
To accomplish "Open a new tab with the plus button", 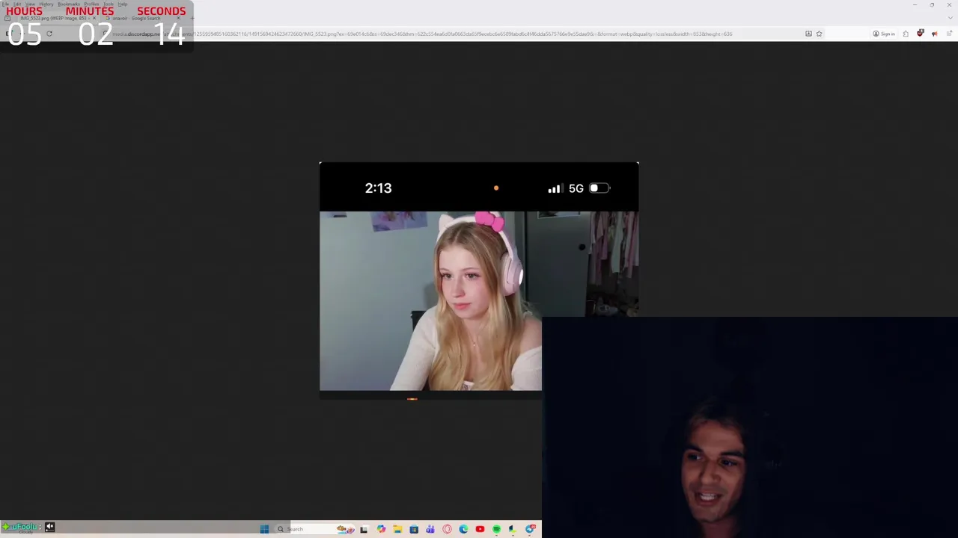I will pyautogui.click(x=192, y=18).
